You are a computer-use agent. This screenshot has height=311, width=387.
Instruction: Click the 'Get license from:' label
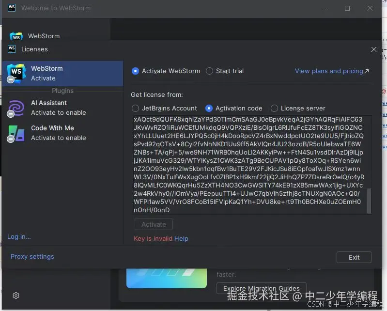click(x=157, y=95)
